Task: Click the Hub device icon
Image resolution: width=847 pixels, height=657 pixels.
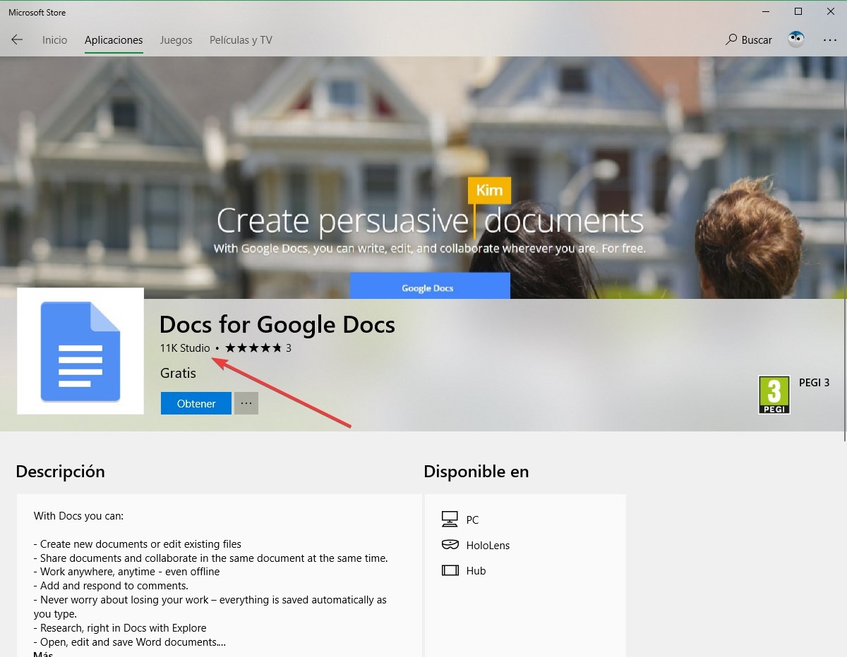Action: point(450,570)
